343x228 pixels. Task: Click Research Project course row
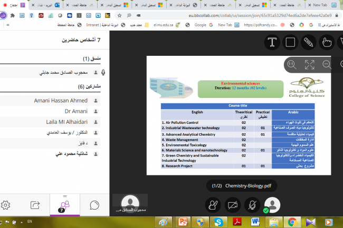238,166
